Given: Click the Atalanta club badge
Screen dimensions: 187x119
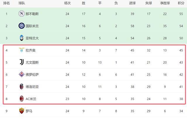Looking at the screenshot, I should (21, 38).
